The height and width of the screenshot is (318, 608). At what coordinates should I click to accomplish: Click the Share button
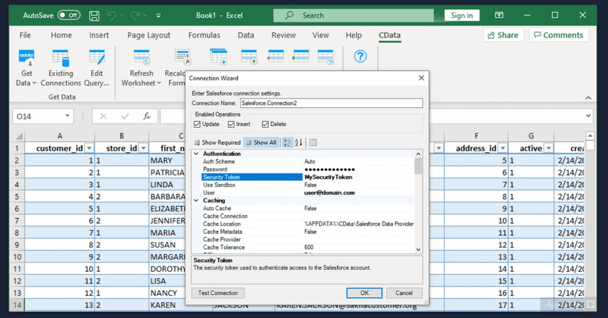coord(503,35)
